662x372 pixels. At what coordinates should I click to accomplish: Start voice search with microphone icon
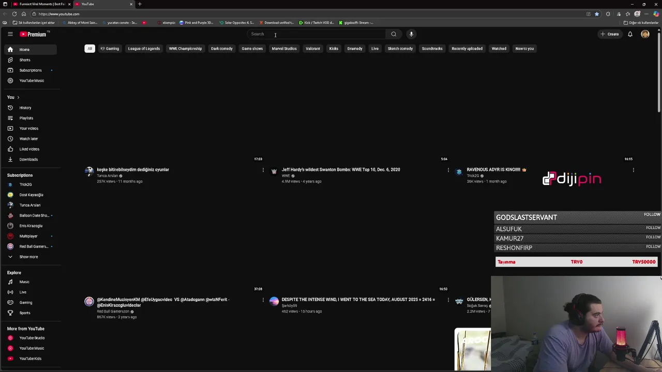tap(411, 34)
